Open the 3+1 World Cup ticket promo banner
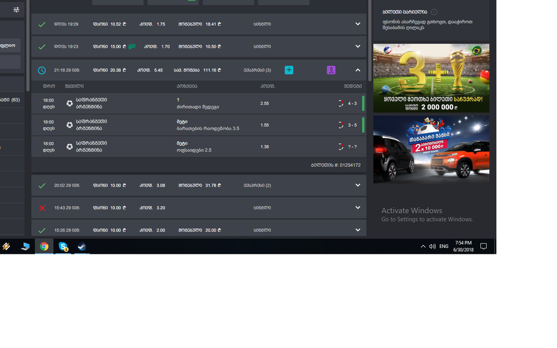This screenshot has width=557, height=348. coord(431,78)
